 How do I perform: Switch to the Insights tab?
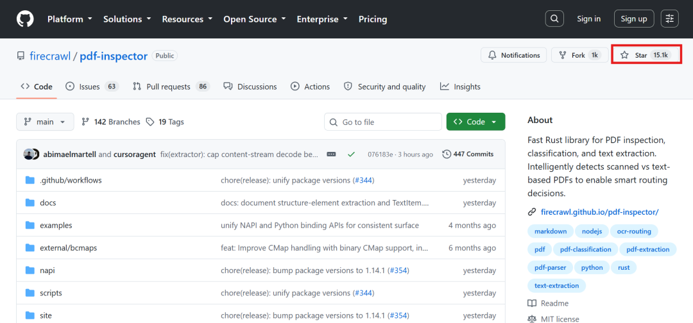[460, 87]
